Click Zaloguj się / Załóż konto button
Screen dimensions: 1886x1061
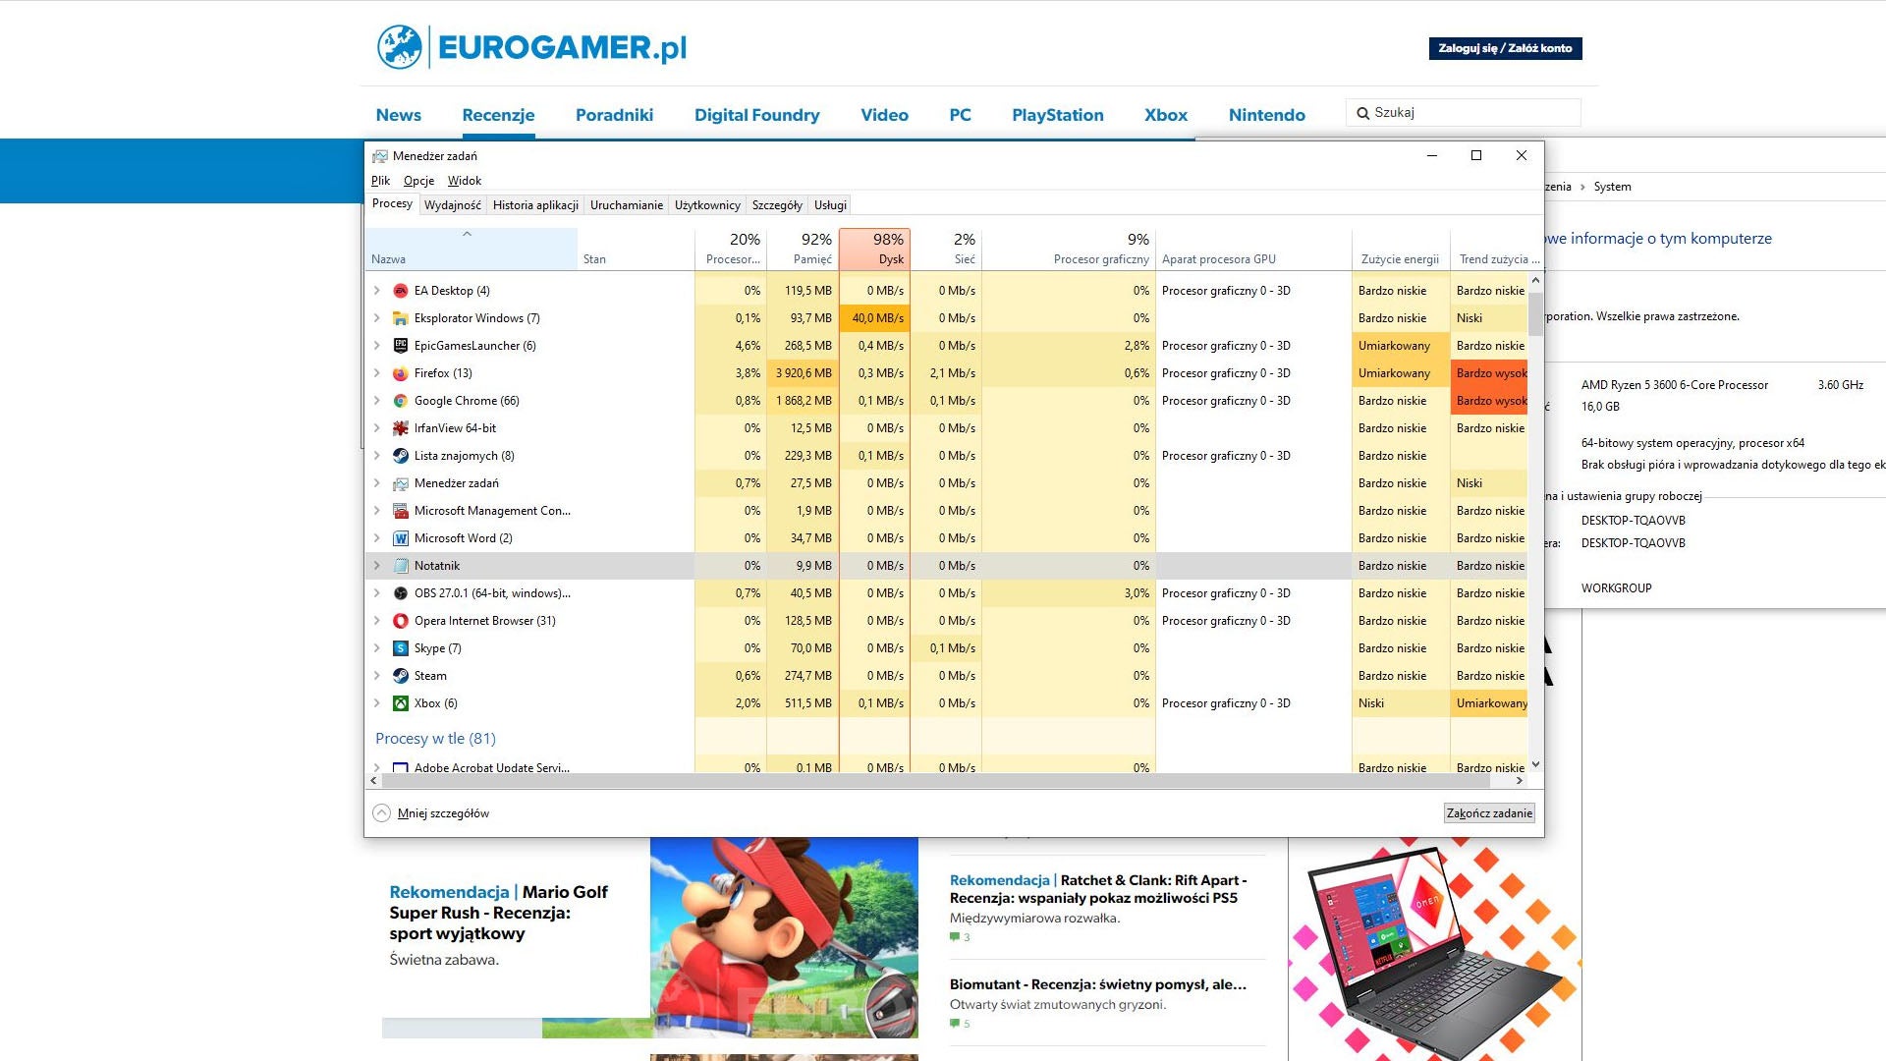pos(1505,48)
